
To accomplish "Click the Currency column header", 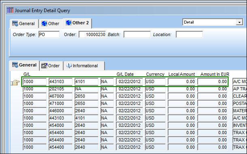I will click(155, 74).
